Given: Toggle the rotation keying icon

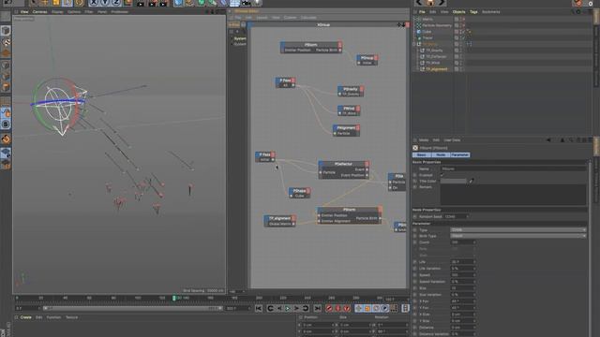Looking at the screenshot, I should (376, 308).
